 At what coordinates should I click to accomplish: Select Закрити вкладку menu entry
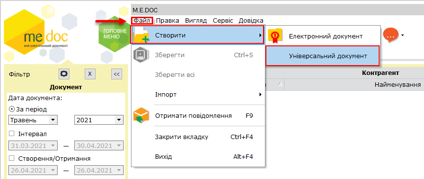(x=197, y=137)
